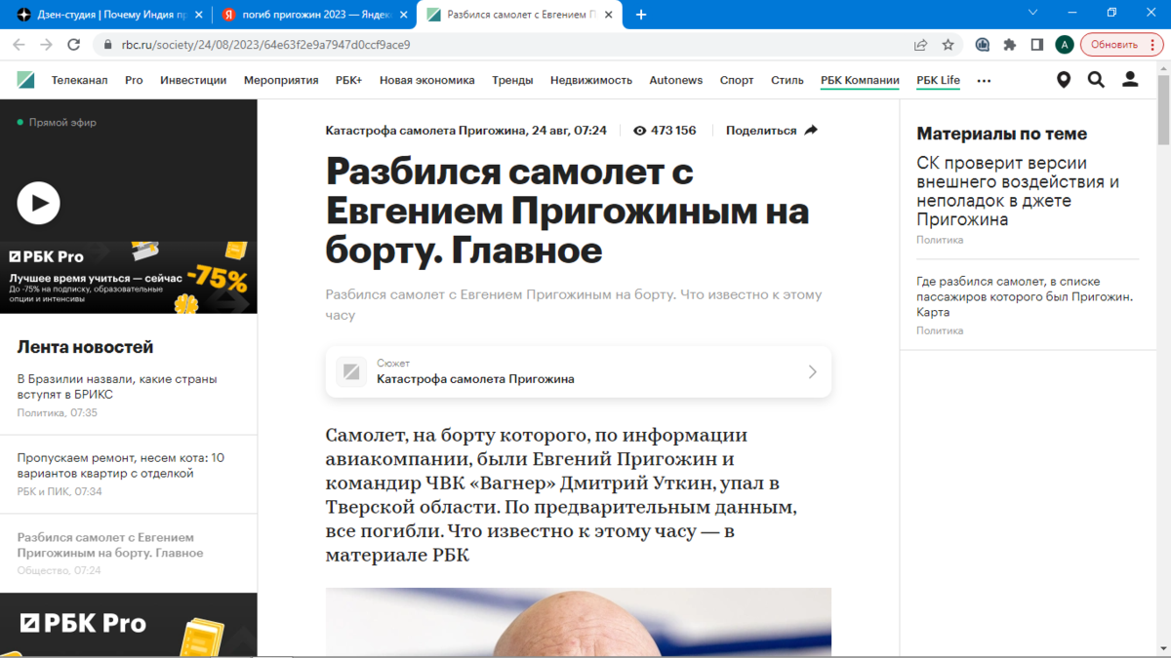Share this page from address bar
This screenshot has height=658, width=1171.
(920, 45)
